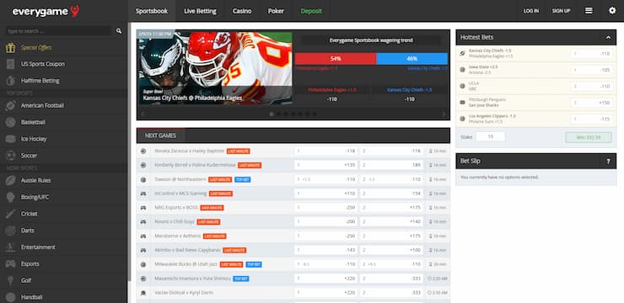The width and height of the screenshot is (624, 303).
Task: Go to previous banner slide arrow
Action: coord(143,114)
